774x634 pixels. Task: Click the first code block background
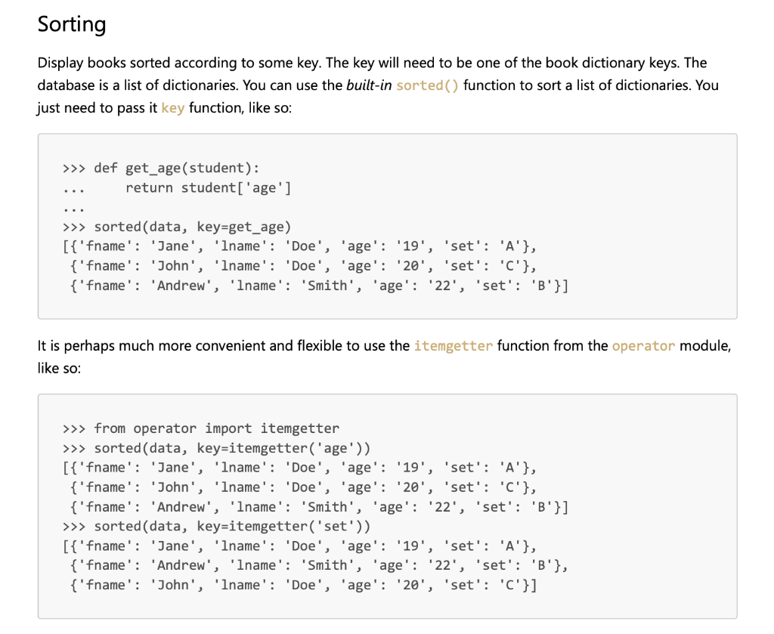tap(388, 226)
